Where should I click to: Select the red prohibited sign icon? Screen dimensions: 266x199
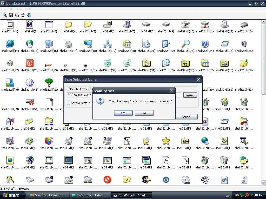107,180
